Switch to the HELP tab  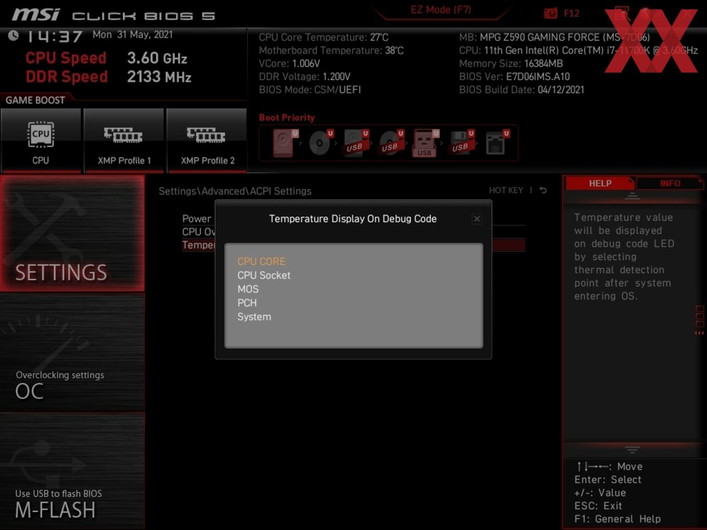point(600,183)
